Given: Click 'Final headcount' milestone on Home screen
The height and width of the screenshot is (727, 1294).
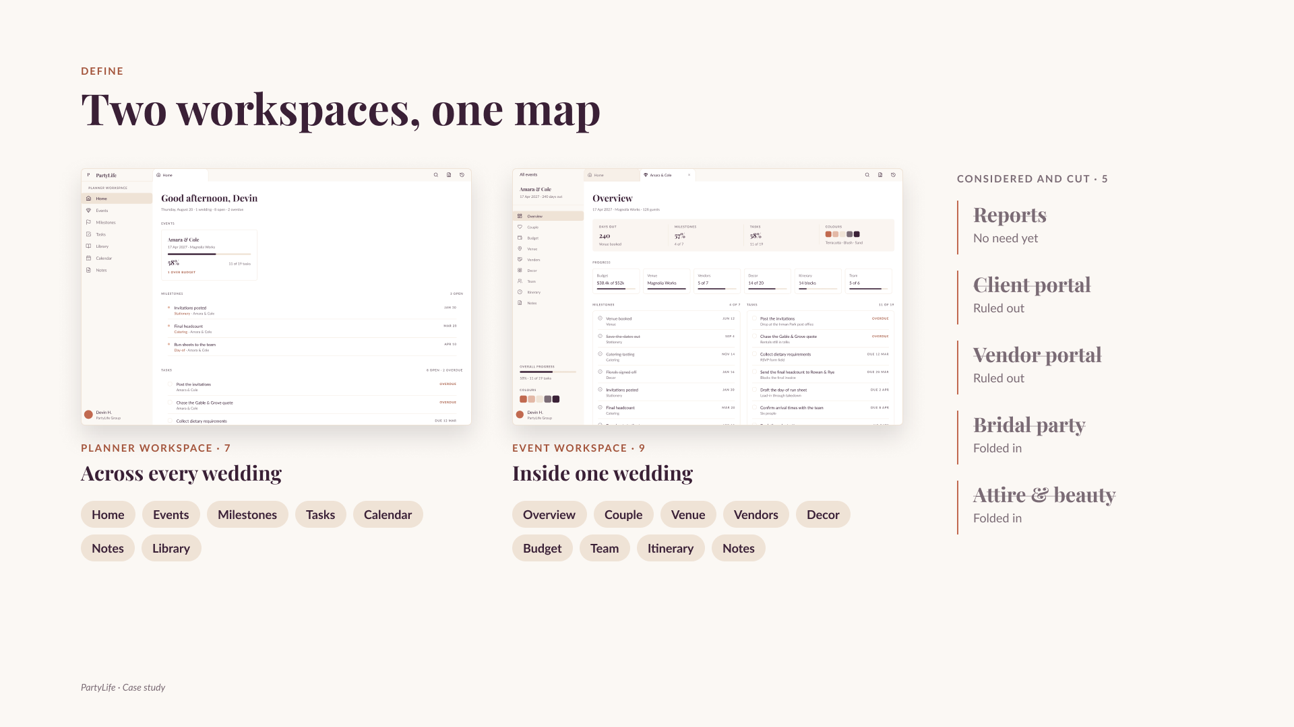Looking at the screenshot, I should click(x=312, y=328).
